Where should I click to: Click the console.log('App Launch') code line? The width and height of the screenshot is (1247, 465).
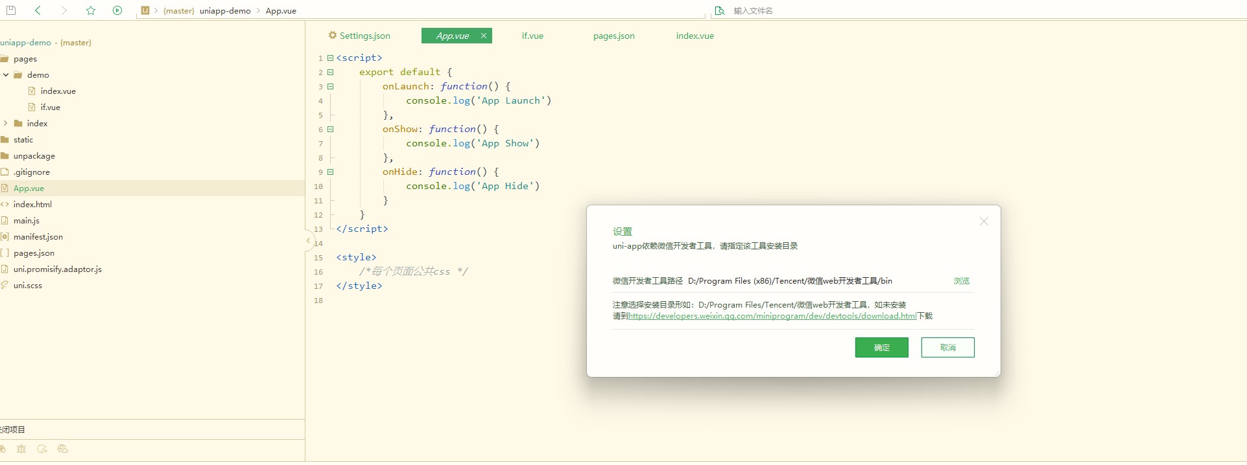(x=479, y=100)
